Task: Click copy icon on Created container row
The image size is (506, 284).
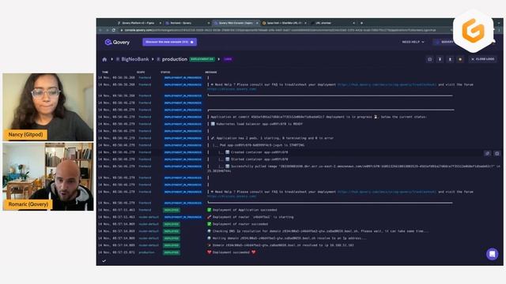Action: coord(487,153)
